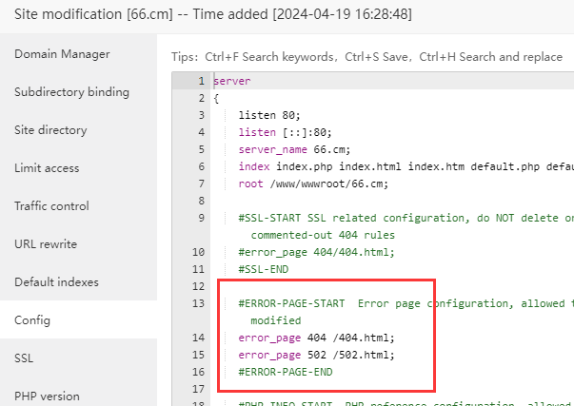
Task: Click the 'error_page 502 /502.html;' line
Action: point(316,356)
